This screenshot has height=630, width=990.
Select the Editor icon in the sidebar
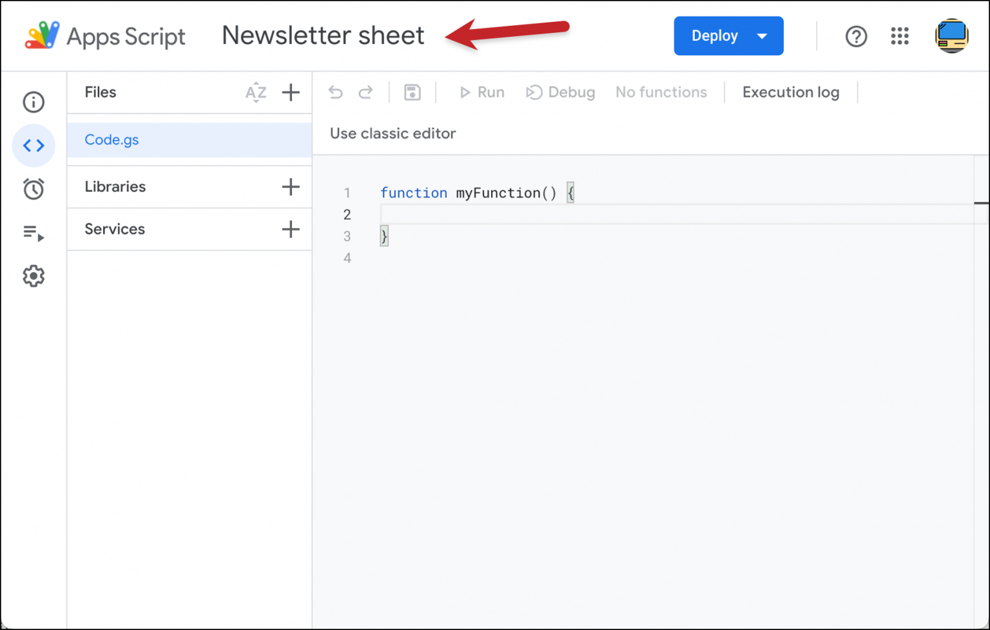tap(34, 146)
